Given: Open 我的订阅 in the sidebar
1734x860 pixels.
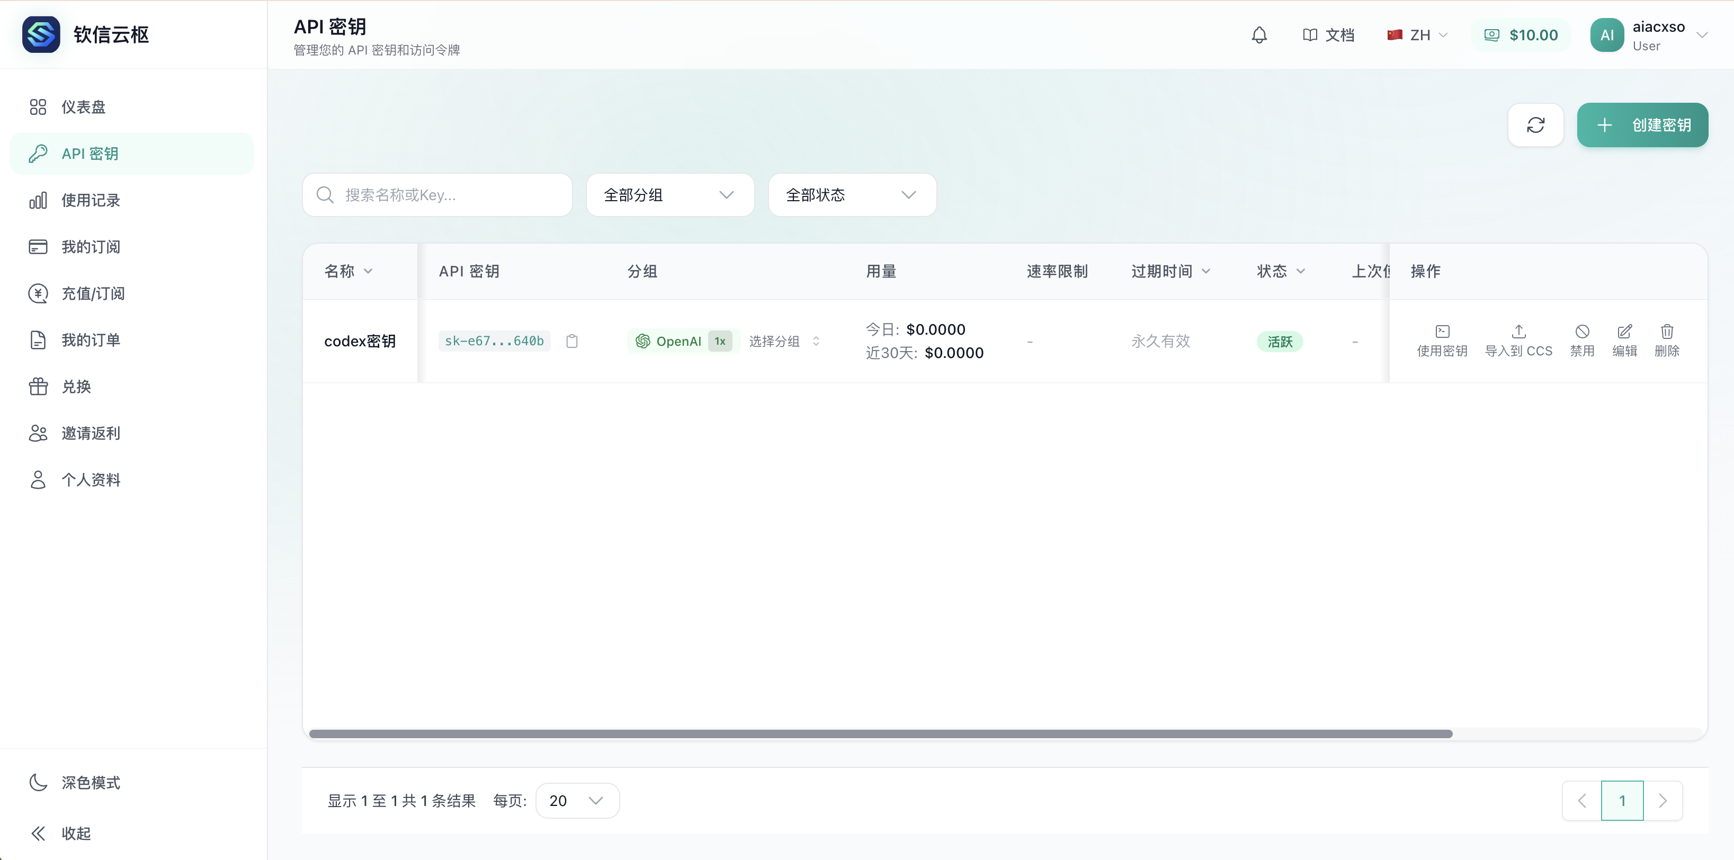Looking at the screenshot, I should click(132, 246).
